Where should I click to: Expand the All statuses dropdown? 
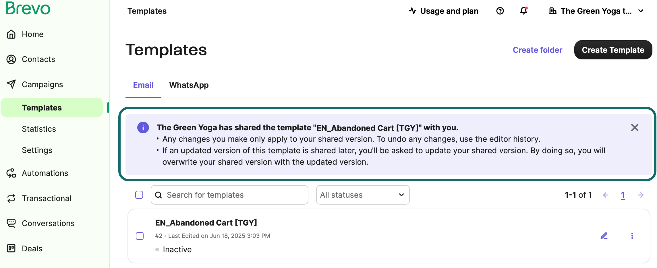(363, 195)
